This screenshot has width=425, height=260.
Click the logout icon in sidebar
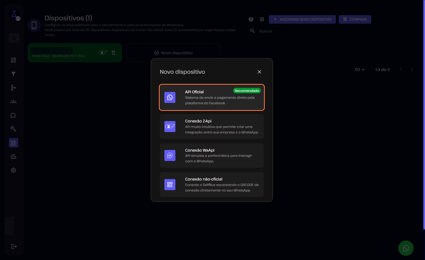14,246
